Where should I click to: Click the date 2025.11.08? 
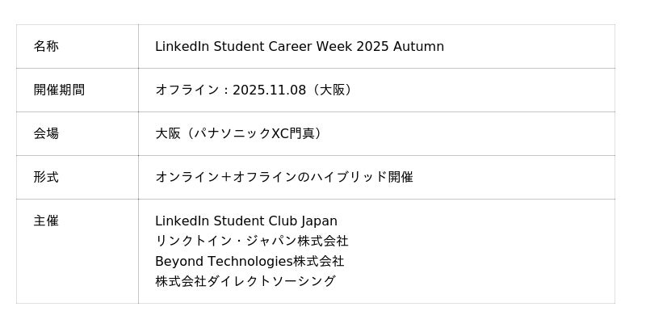269,90
